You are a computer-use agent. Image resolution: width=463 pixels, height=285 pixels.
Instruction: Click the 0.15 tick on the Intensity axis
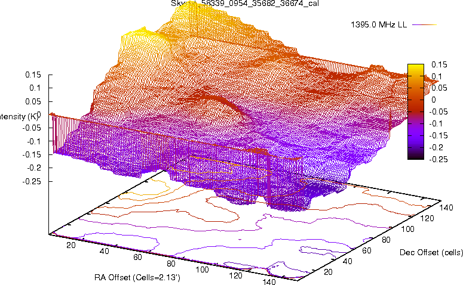(x=33, y=75)
